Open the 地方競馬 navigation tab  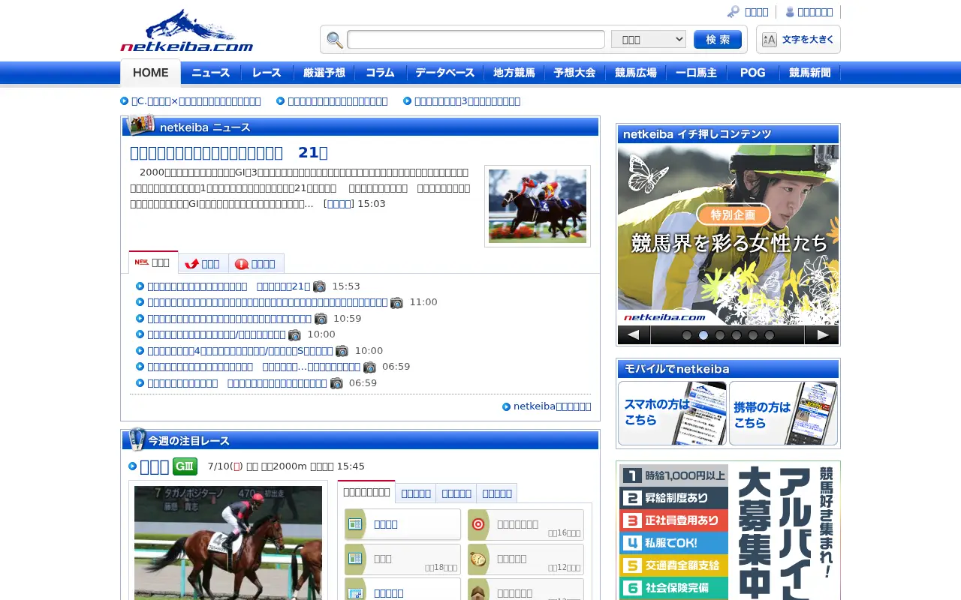pyautogui.click(x=514, y=73)
